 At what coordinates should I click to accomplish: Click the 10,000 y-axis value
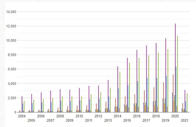coord(11,41)
